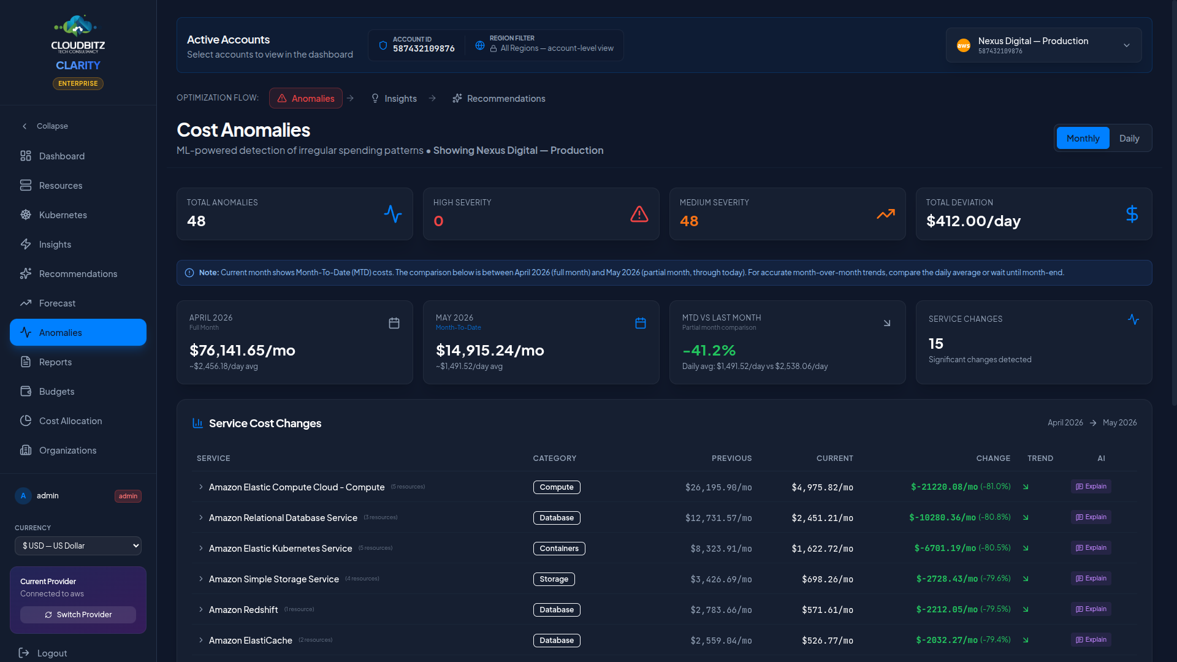Click the Logout door icon
1177x662 pixels.
[24, 653]
